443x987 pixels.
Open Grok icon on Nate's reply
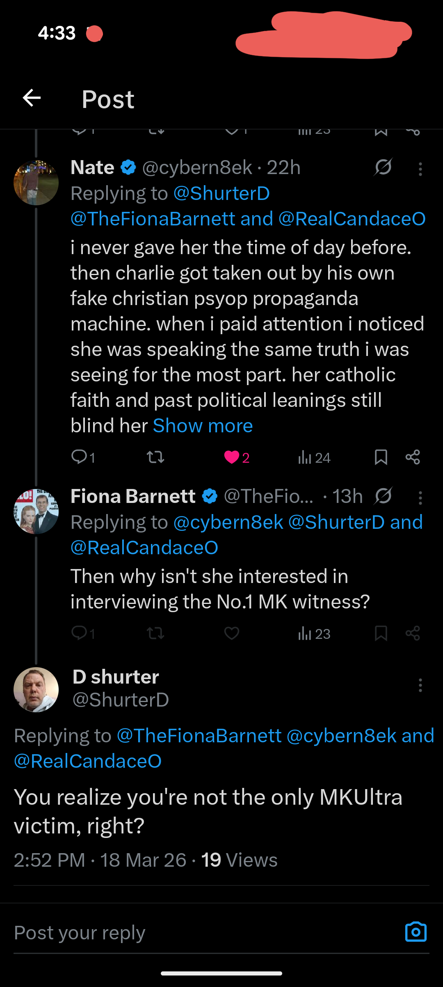(x=383, y=167)
